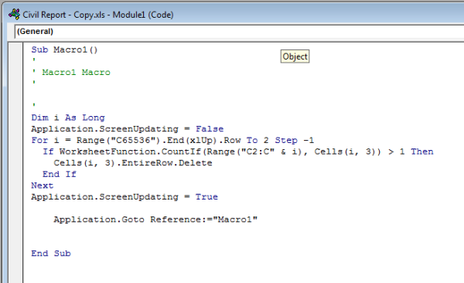464x283 pixels.
Task: Toggle a breakpoint in the margin beside the EntireRow.Delete line
Action: click(x=15, y=163)
